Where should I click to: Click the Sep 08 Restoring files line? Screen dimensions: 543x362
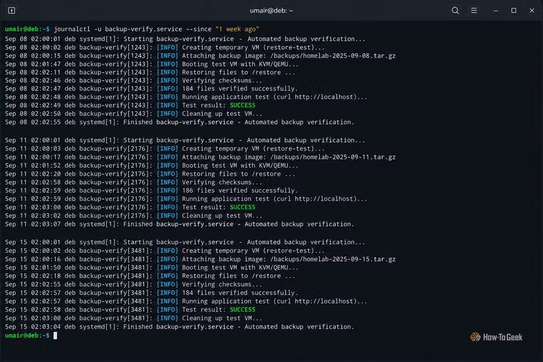150,72
